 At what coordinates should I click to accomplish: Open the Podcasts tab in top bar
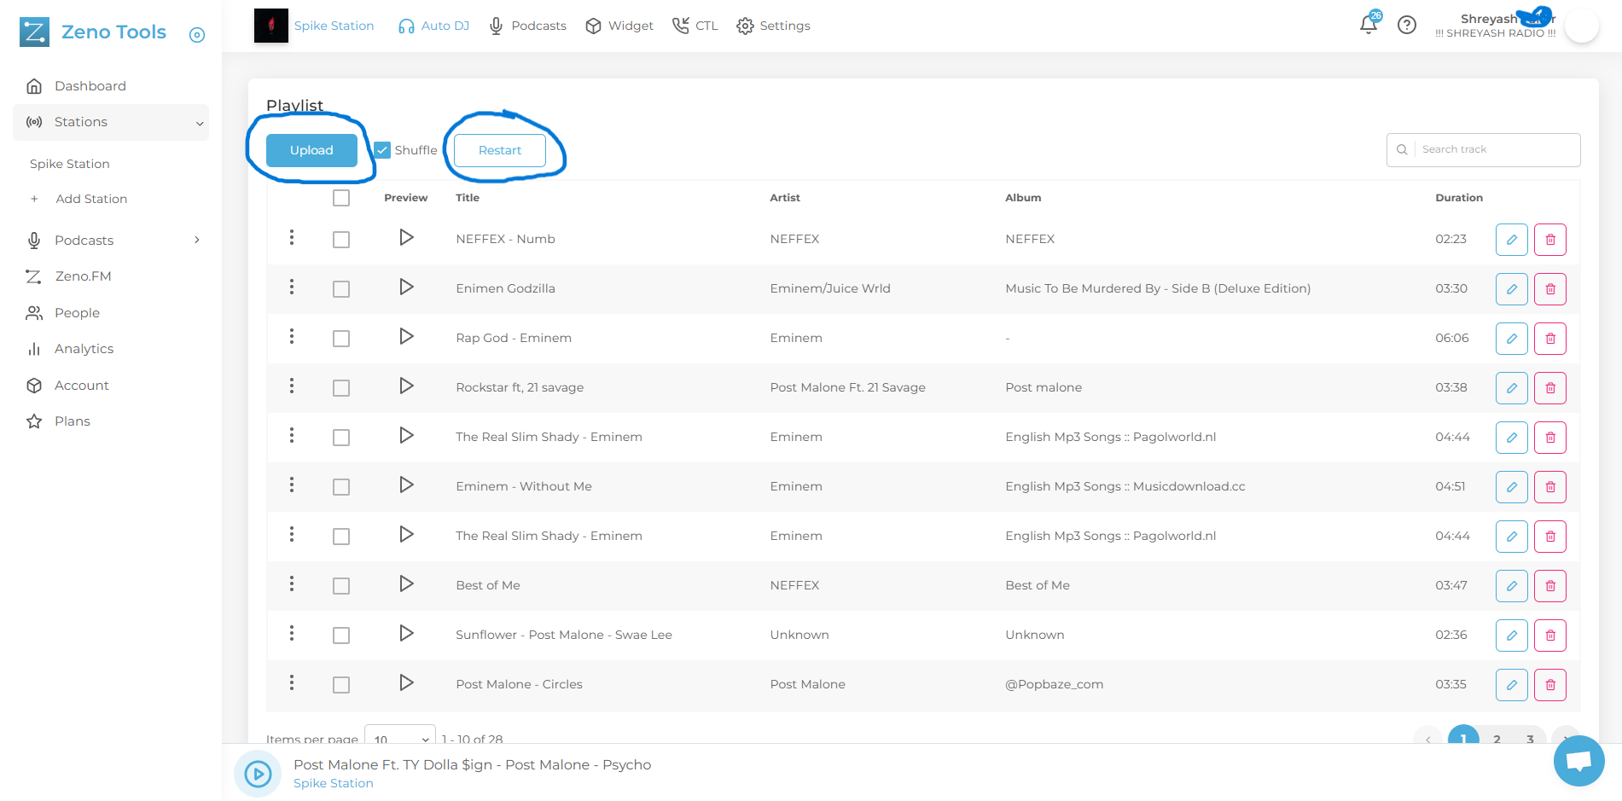[x=527, y=26]
